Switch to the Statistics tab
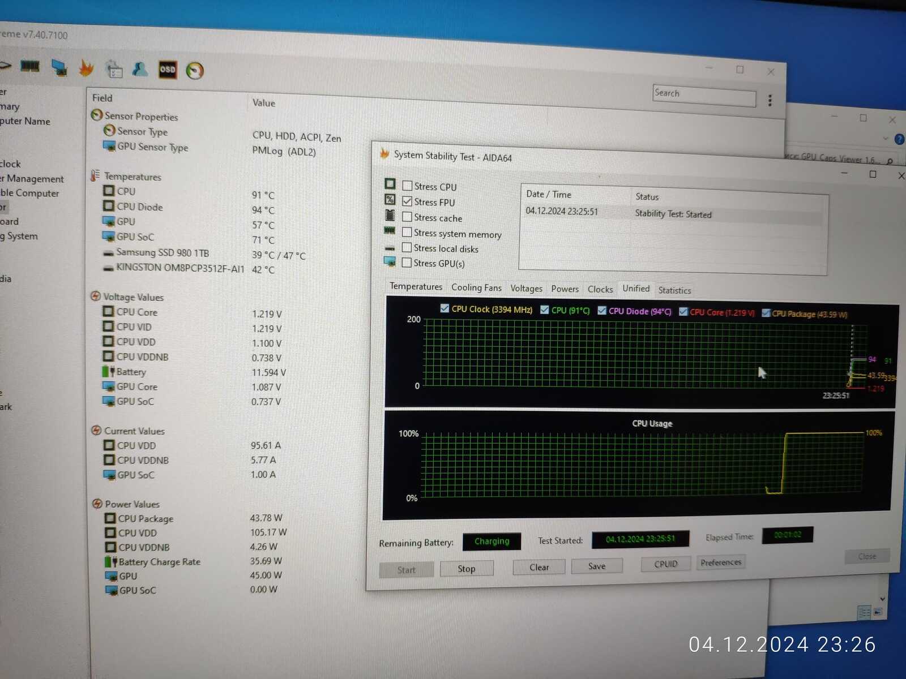 tap(674, 291)
